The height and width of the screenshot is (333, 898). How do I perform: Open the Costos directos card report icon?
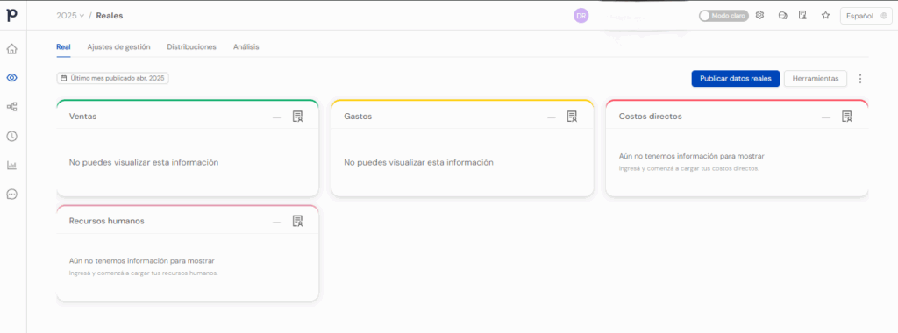pyautogui.click(x=846, y=117)
